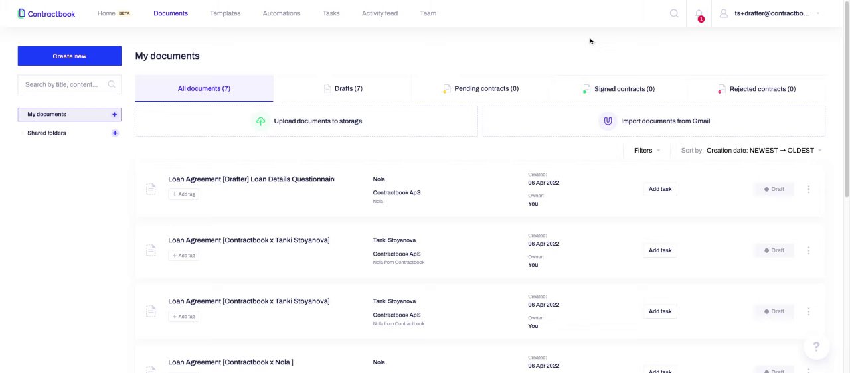The image size is (850, 373).
Task: Click the search magnifier icon in header
Action: (674, 13)
